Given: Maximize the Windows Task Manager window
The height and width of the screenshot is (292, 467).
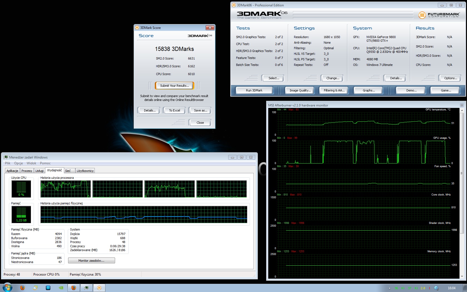Looking at the screenshot, I should click(242, 157).
